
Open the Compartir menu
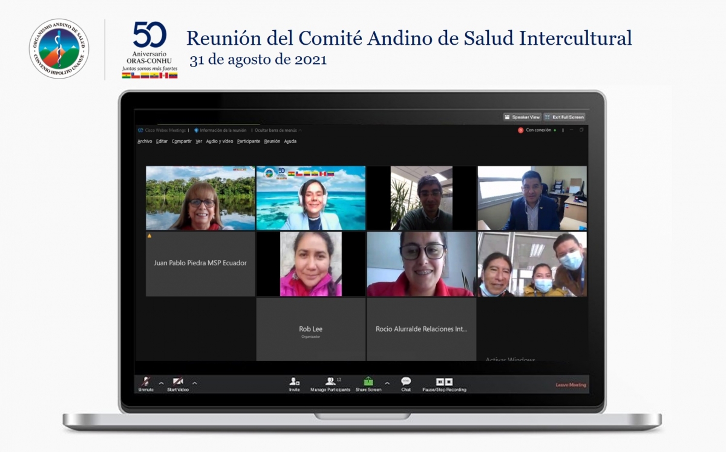pyautogui.click(x=181, y=141)
